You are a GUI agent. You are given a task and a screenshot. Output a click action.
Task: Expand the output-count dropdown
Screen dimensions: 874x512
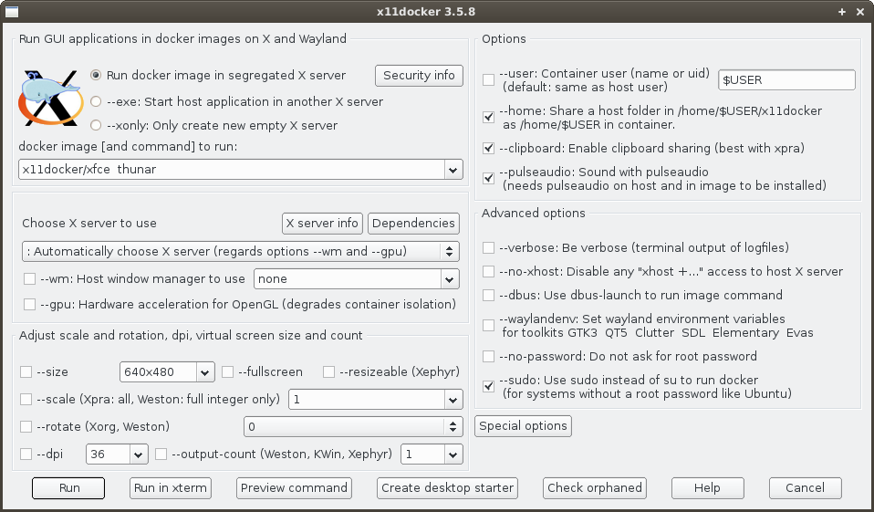pyautogui.click(x=453, y=454)
